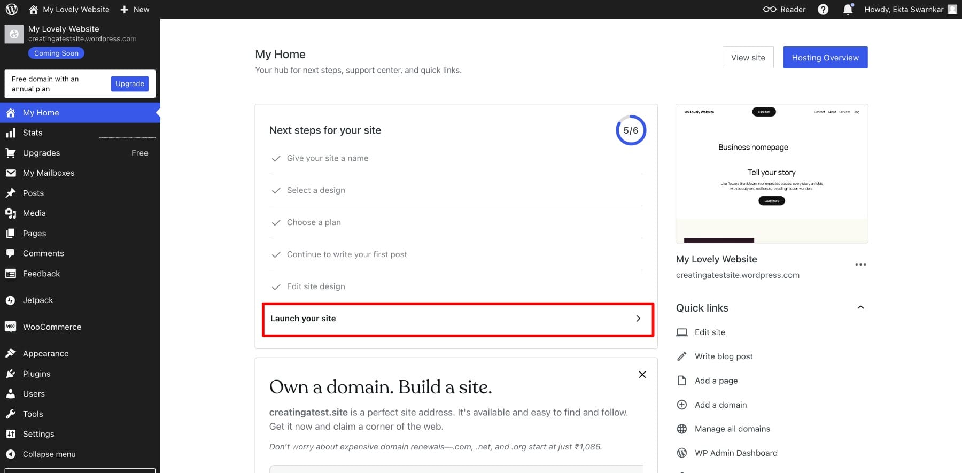Open Hosting Overview

click(825, 58)
